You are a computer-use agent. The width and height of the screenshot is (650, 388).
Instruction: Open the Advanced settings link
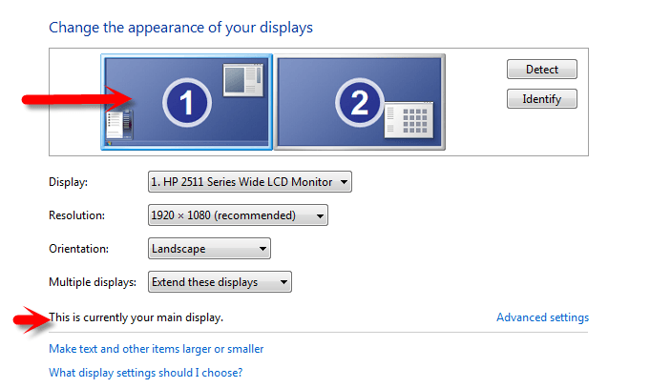[542, 317]
